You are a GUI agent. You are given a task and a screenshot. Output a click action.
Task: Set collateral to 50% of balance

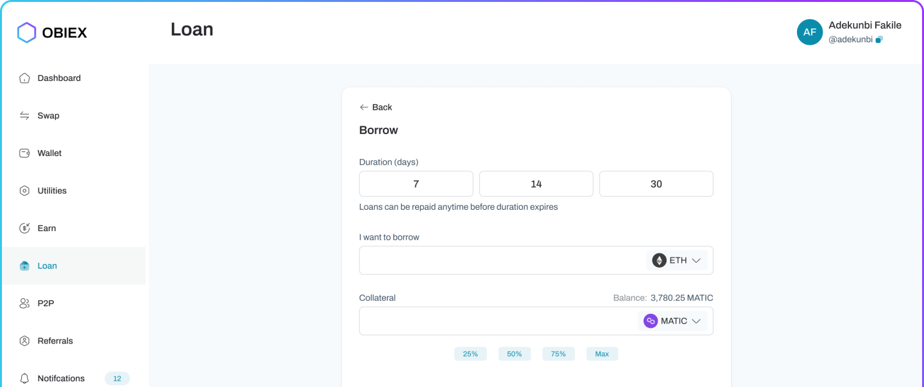click(514, 354)
